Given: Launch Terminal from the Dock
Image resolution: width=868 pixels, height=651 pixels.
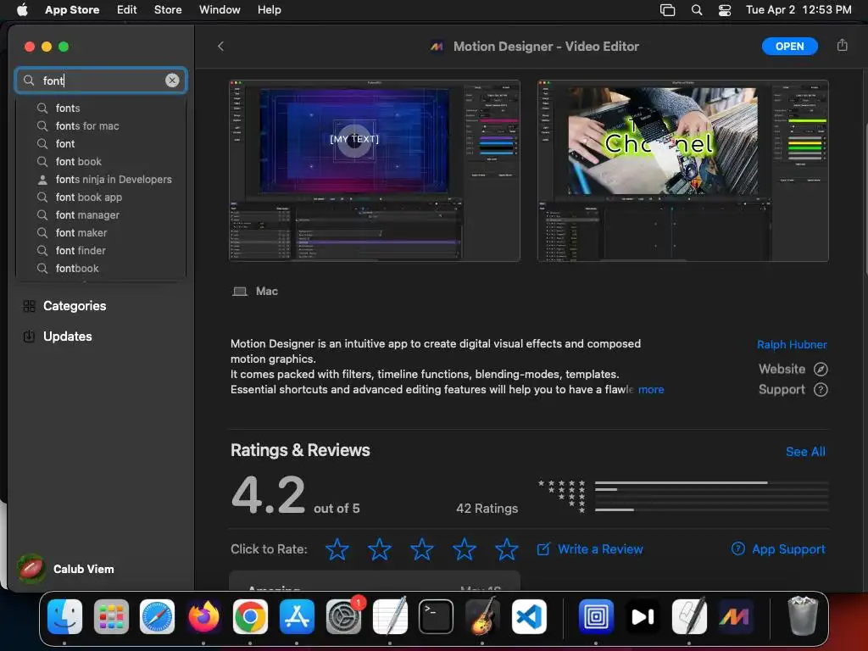Looking at the screenshot, I should (x=436, y=617).
